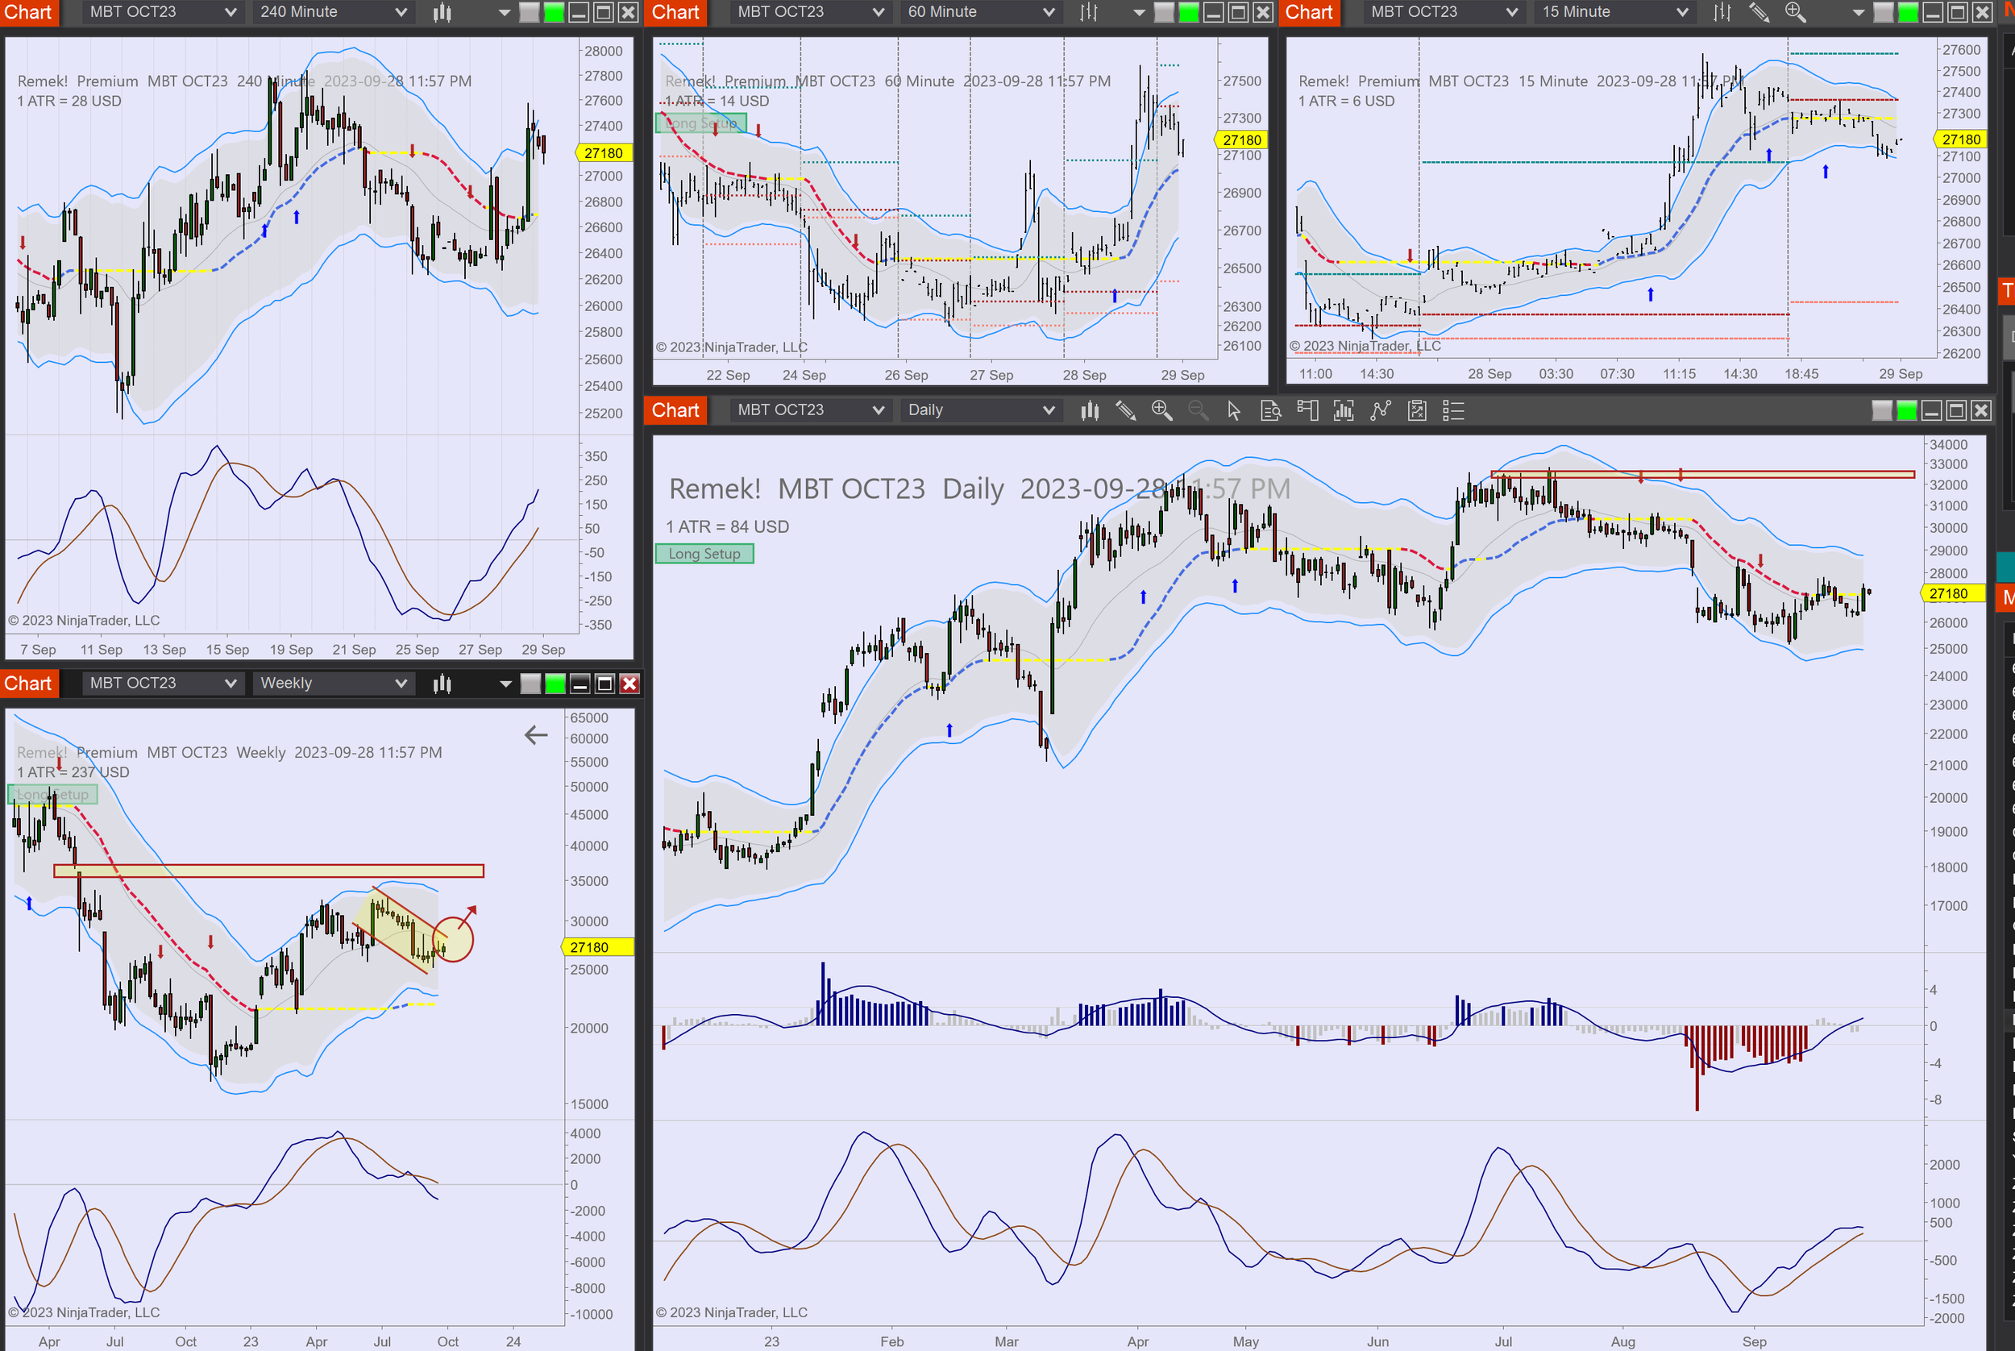Open Indicators icon in Daily chart toolbar
This screenshot has height=1351, width=2015.
coord(1380,410)
